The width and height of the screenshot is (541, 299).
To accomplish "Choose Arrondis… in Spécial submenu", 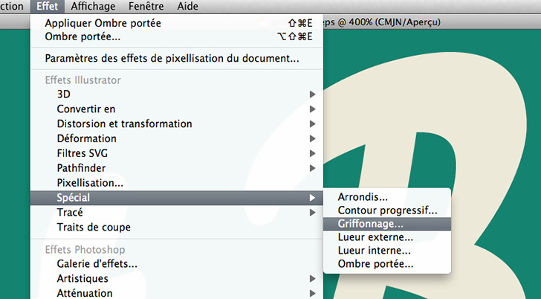I will [x=387, y=197].
